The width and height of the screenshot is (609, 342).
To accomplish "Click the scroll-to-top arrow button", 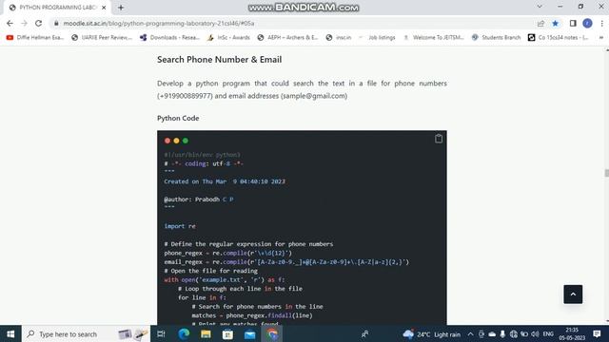I will pos(573,294).
